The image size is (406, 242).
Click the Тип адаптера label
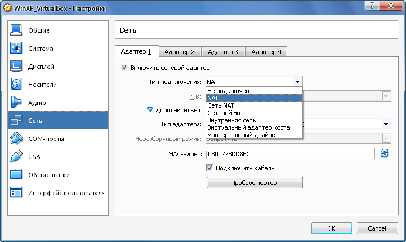tap(181, 124)
